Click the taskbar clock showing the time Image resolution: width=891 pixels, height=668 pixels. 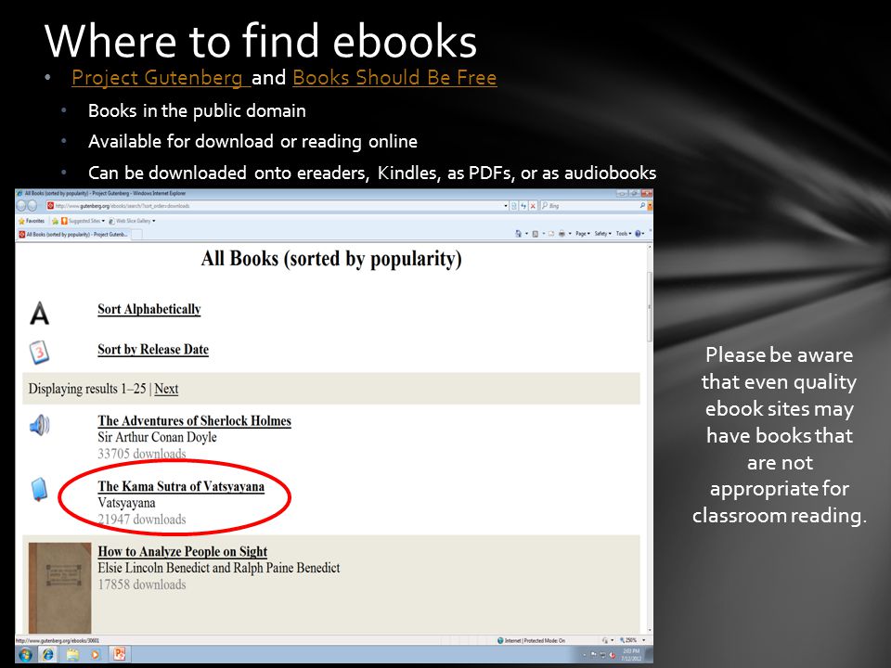click(x=631, y=654)
